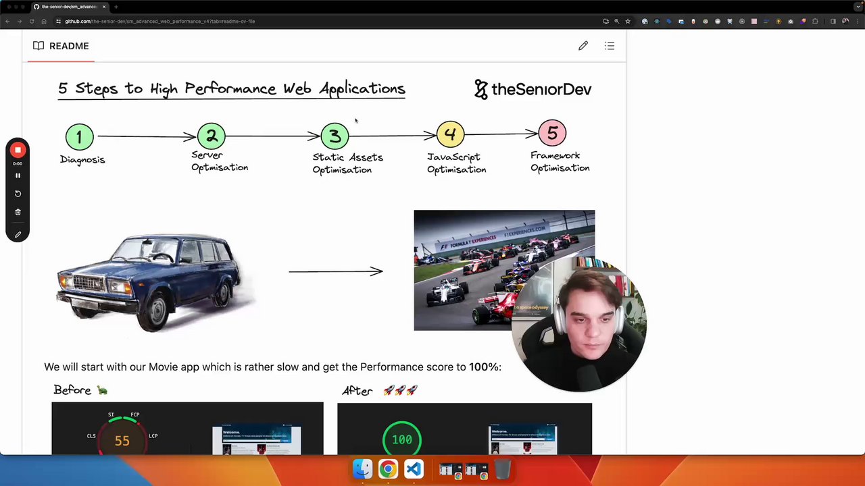Click the install app icon in address bar
The width and height of the screenshot is (865, 486).
click(x=605, y=21)
